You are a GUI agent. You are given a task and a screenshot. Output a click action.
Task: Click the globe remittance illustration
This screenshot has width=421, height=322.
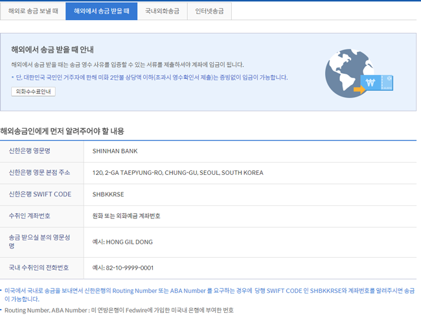(x=359, y=73)
